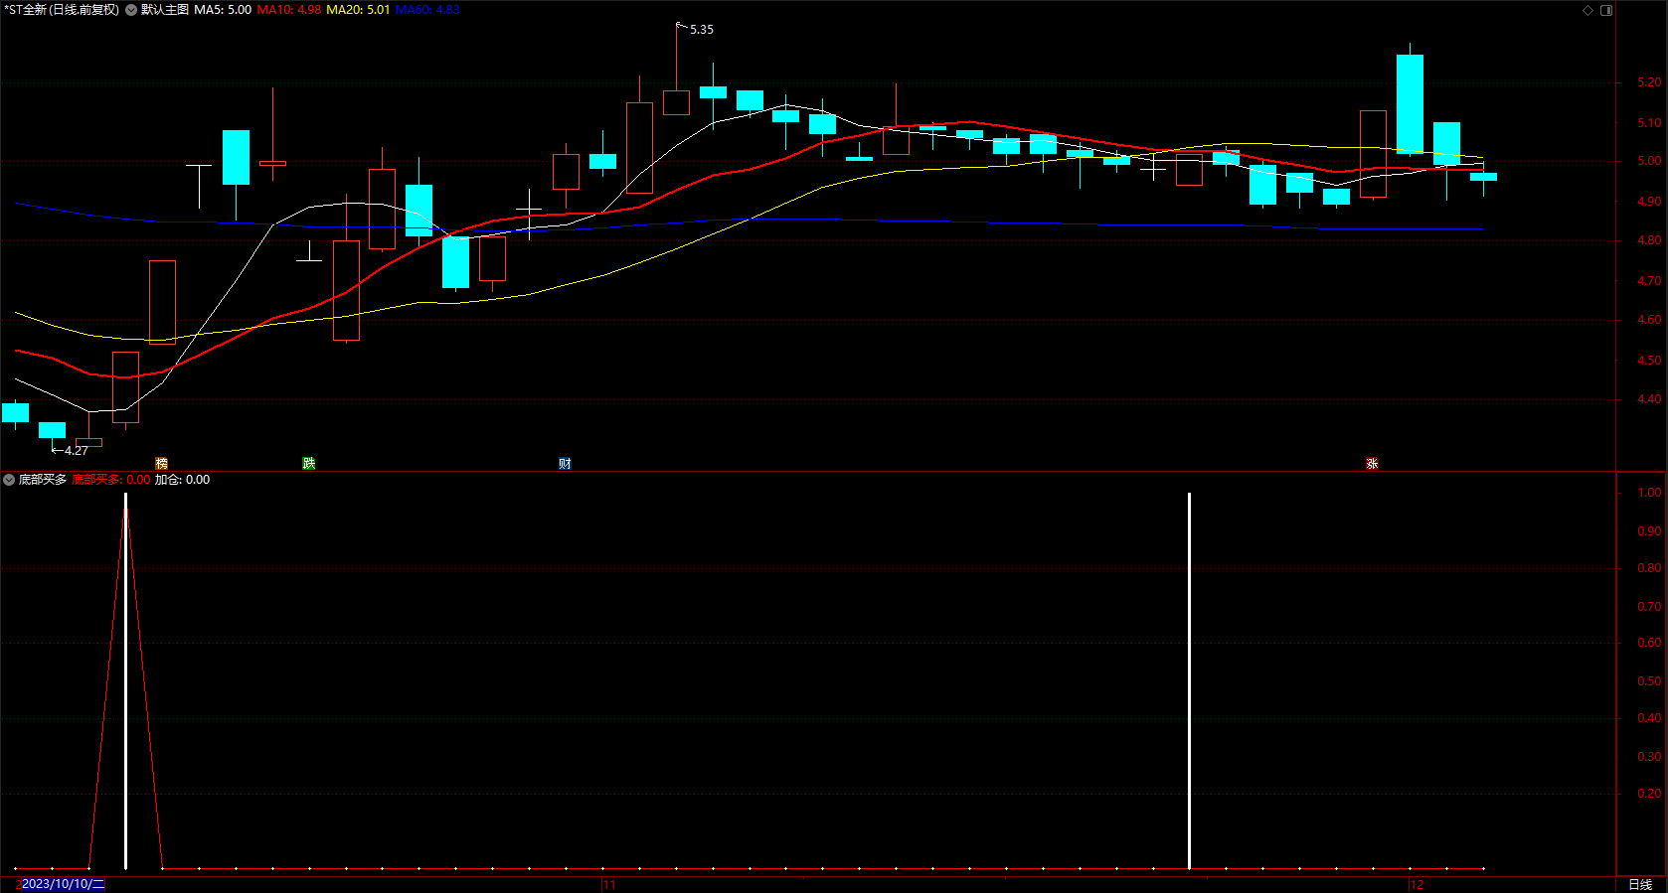Click the 12 month marker on time axis
The height and width of the screenshot is (893, 1668).
pos(1417,884)
